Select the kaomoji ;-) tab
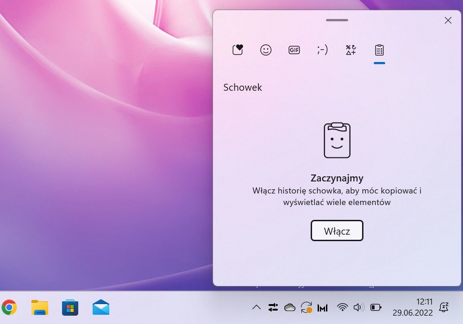 pos(322,50)
